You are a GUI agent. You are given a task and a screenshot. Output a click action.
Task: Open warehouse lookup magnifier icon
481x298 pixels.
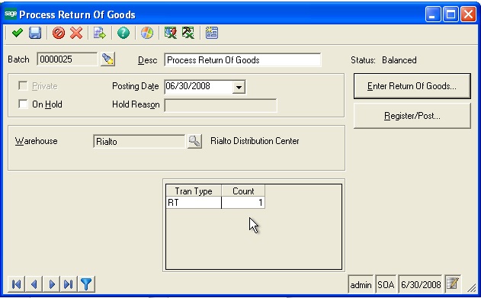[x=194, y=141]
